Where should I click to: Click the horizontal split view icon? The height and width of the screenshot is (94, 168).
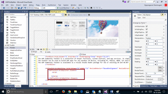click(128, 52)
